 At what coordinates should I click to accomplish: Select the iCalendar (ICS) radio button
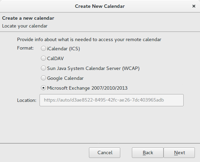coord(43,49)
